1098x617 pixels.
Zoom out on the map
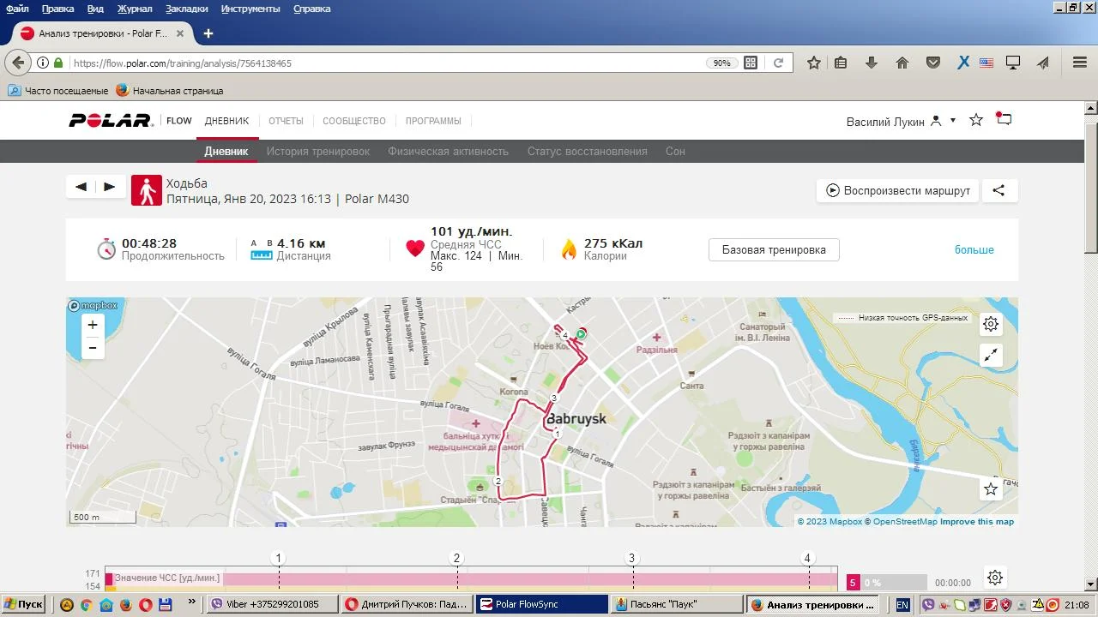point(93,348)
